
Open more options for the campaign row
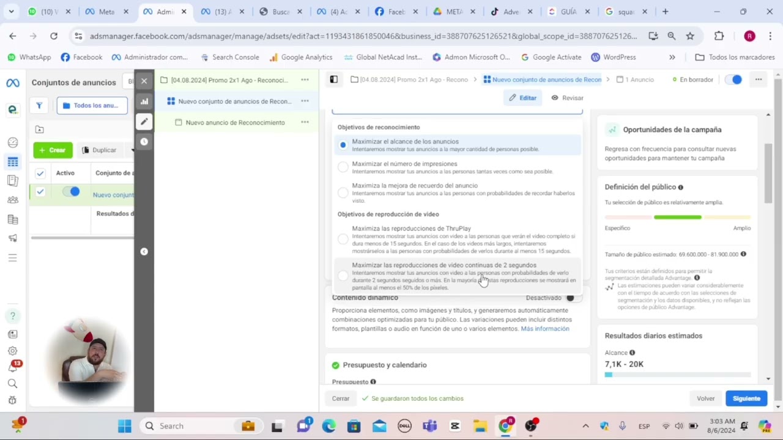pos(305,80)
